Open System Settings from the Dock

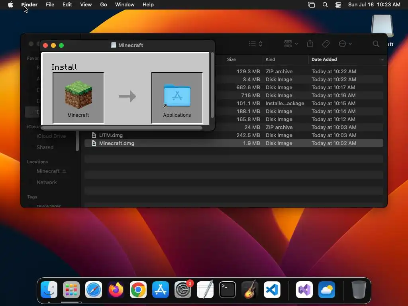(x=183, y=290)
